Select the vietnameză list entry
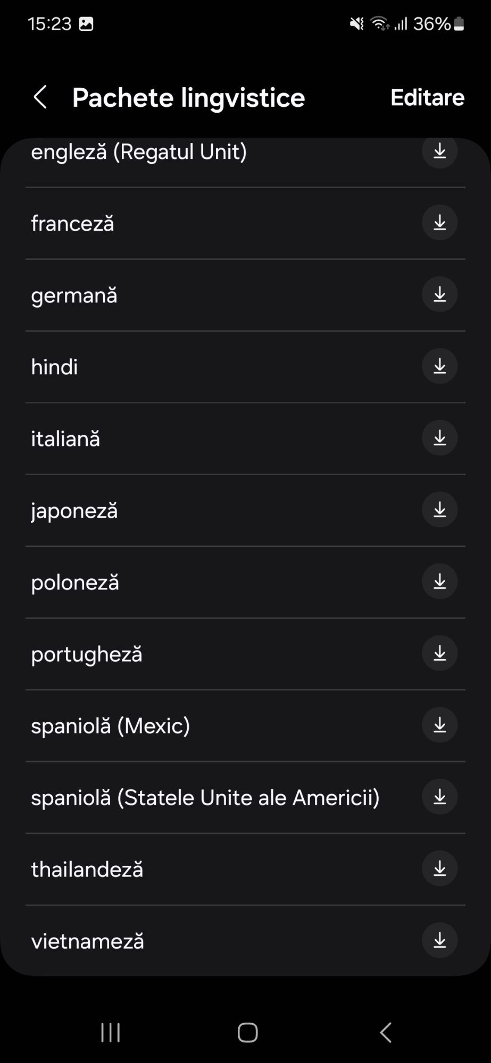Screen dimensions: 491x1063 tap(87, 941)
